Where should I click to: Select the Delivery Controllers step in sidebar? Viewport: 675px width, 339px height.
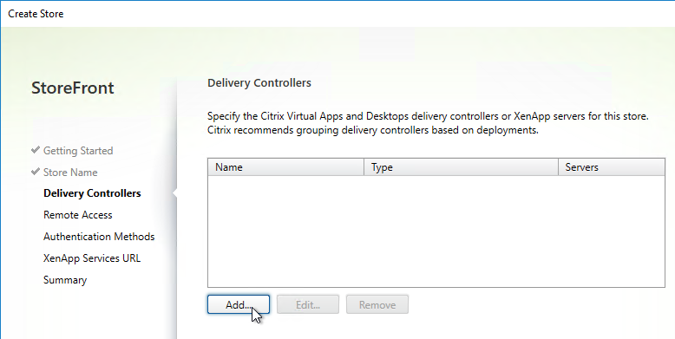click(x=92, y=193)
